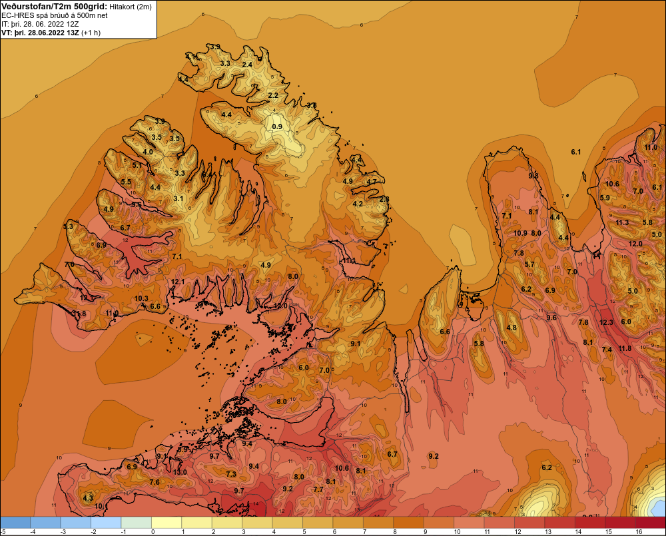This screenshot has height=536, width=666.
Task: Click the 10.9 temperature label
Action: pos(520,233)
